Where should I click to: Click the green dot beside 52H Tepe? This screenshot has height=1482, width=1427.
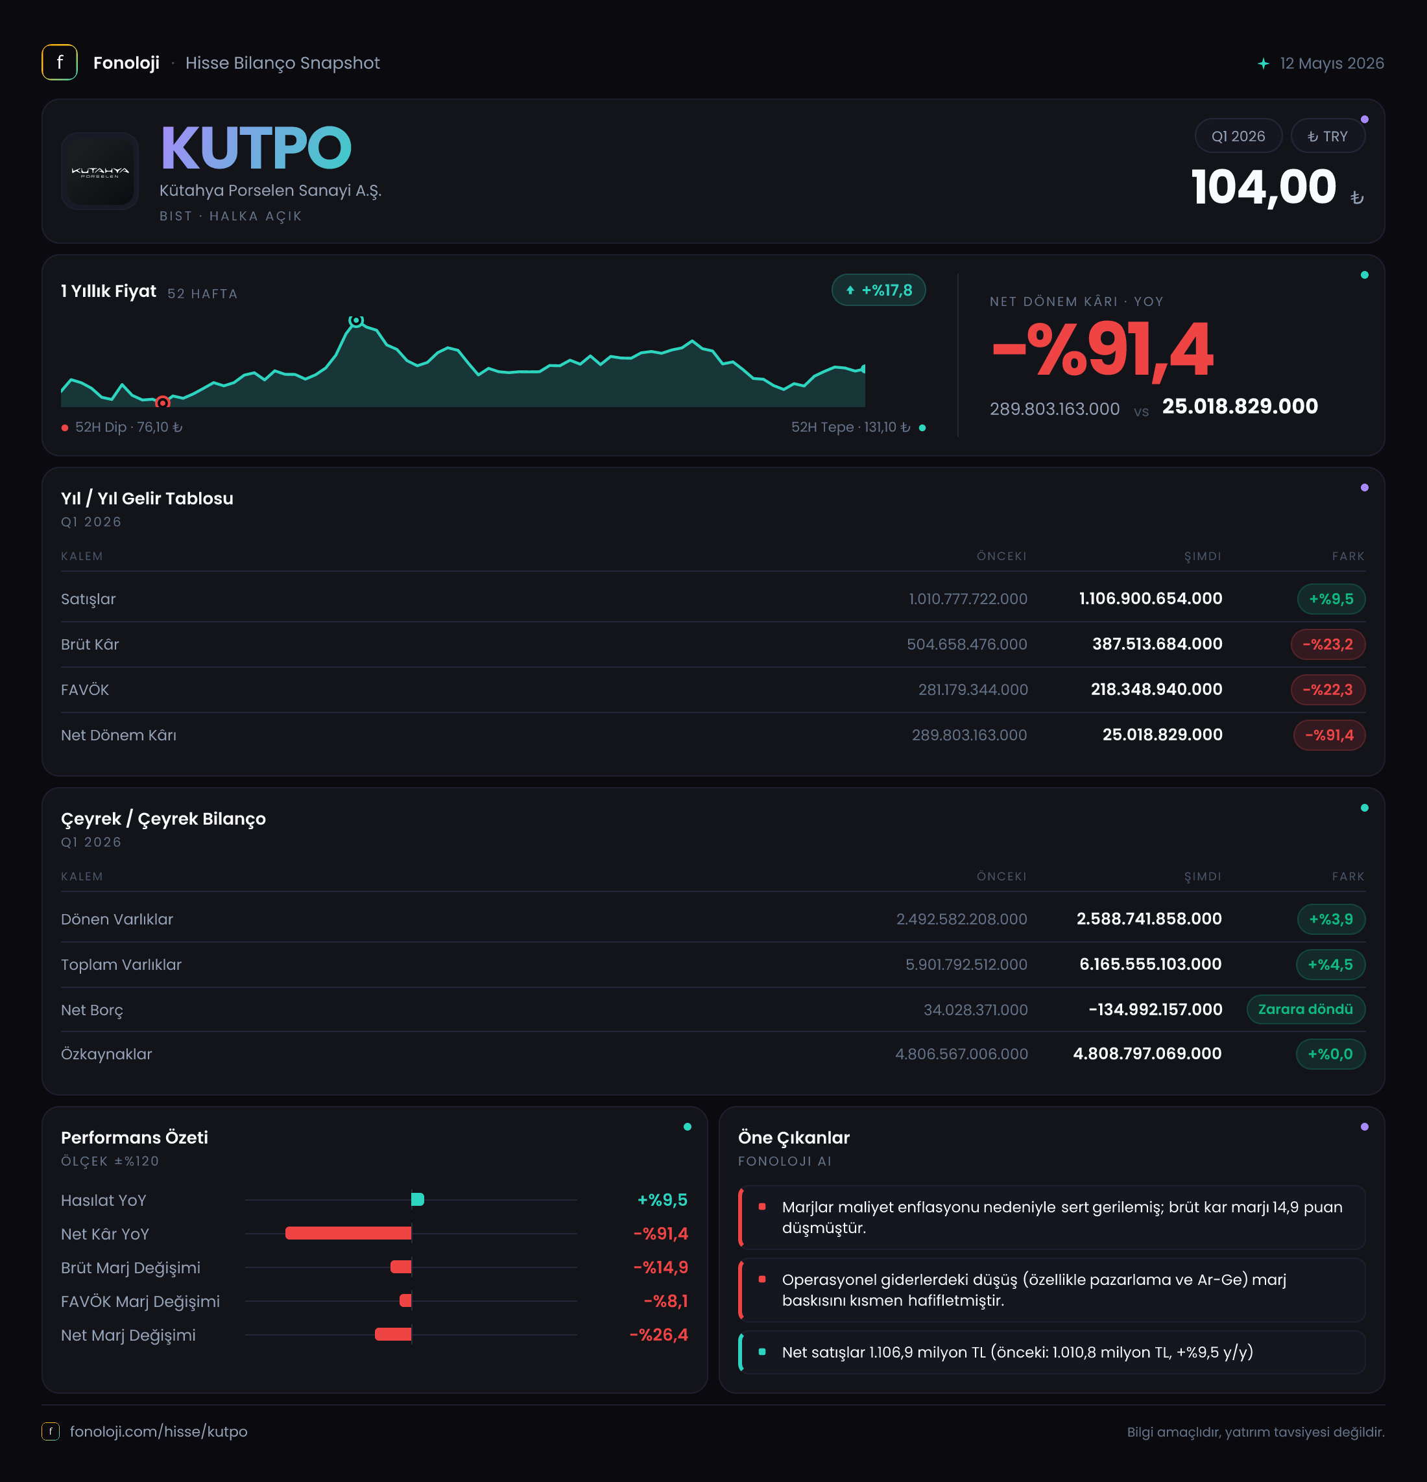pos(922,428)
